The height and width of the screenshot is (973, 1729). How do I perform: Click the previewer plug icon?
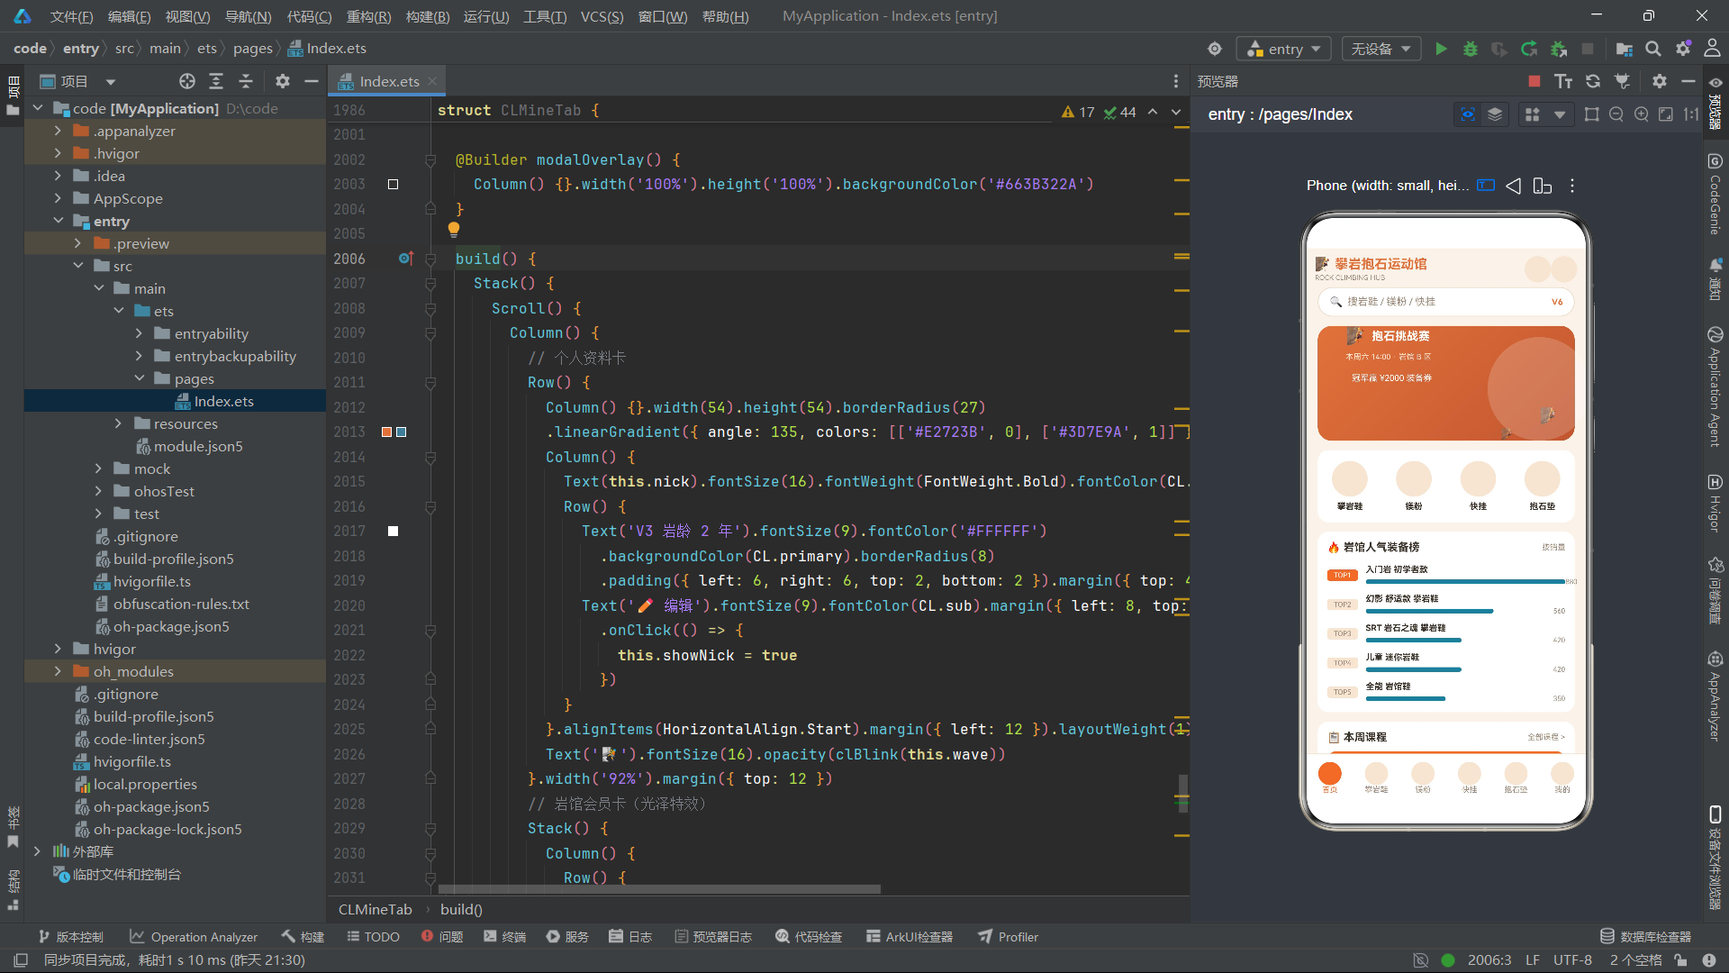click(1623, 81)
